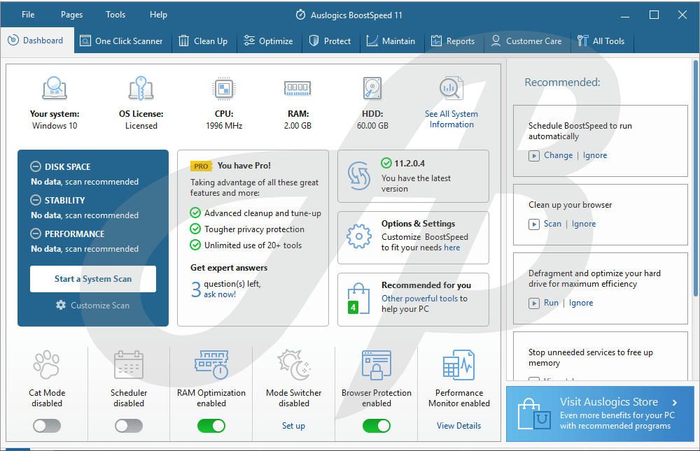
Task: Open the Protect tab
Action: (x=331, y=41)
